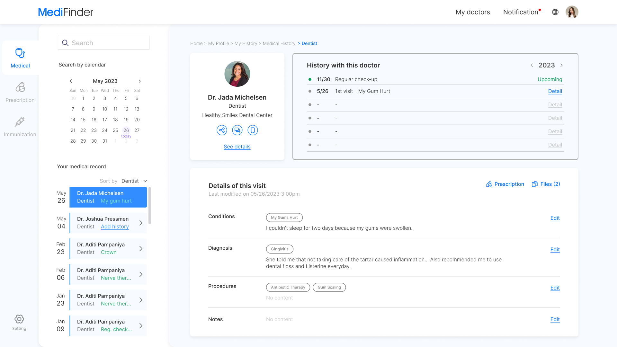
Task: Go to next month in calendar
Action: point(139,81)
